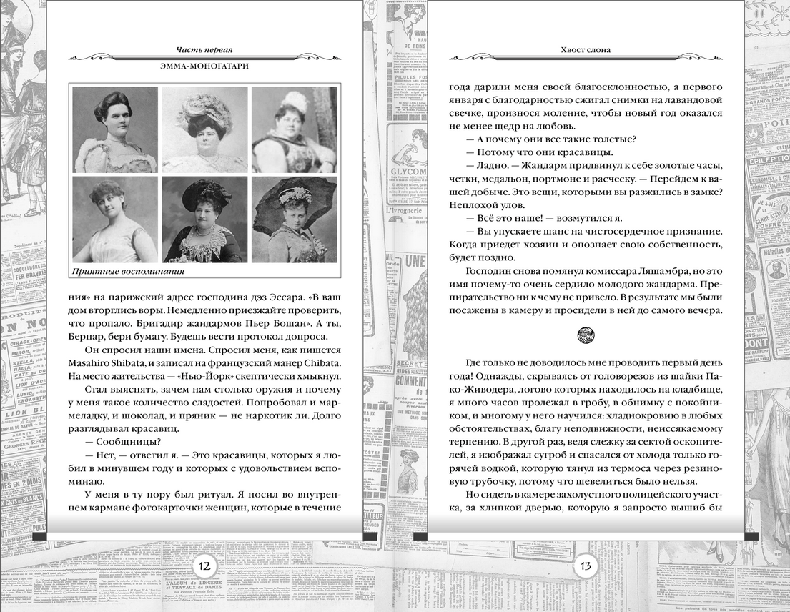Select the top-left portrait in the photo grid

pos(115,129)
